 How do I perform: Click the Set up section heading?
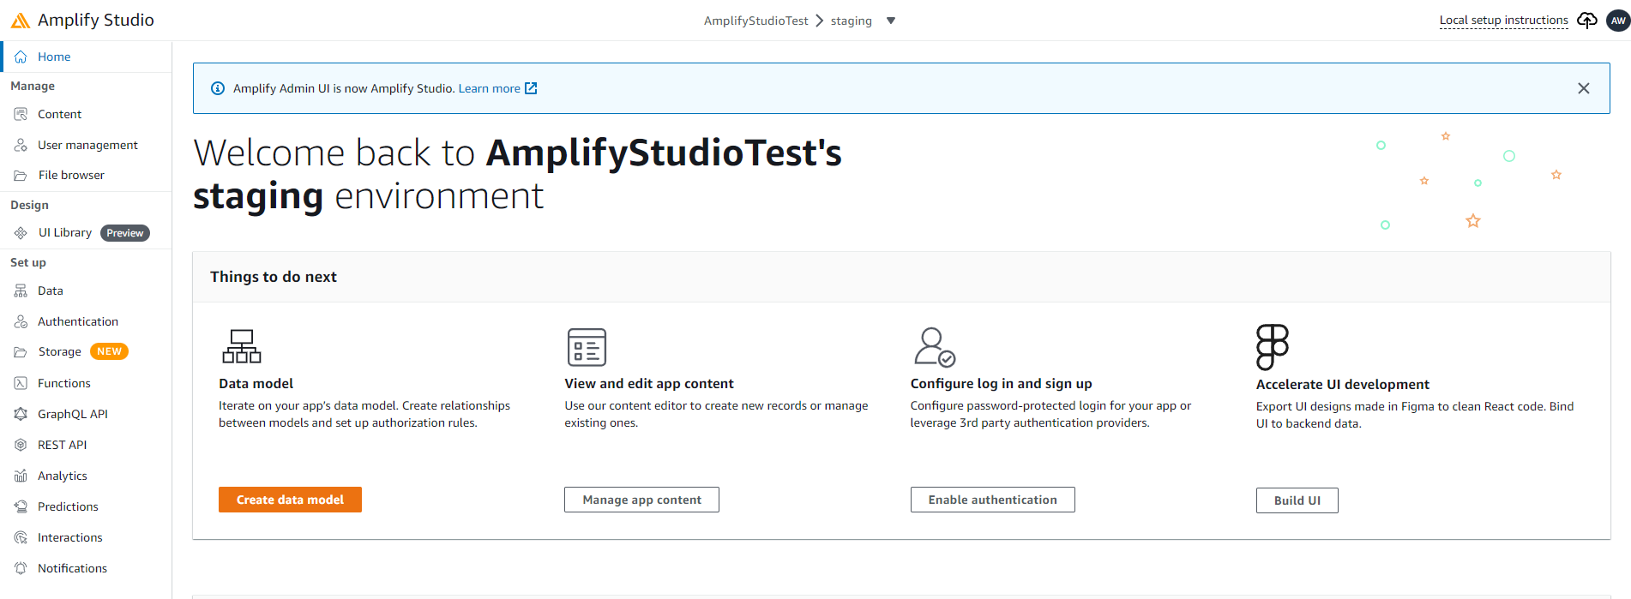point(28,262)
